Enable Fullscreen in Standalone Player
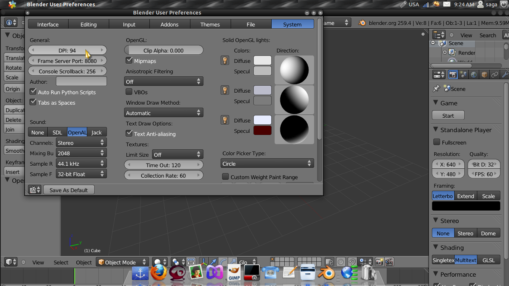The height and width of the screenshot is (286, 509). point(437,142)
